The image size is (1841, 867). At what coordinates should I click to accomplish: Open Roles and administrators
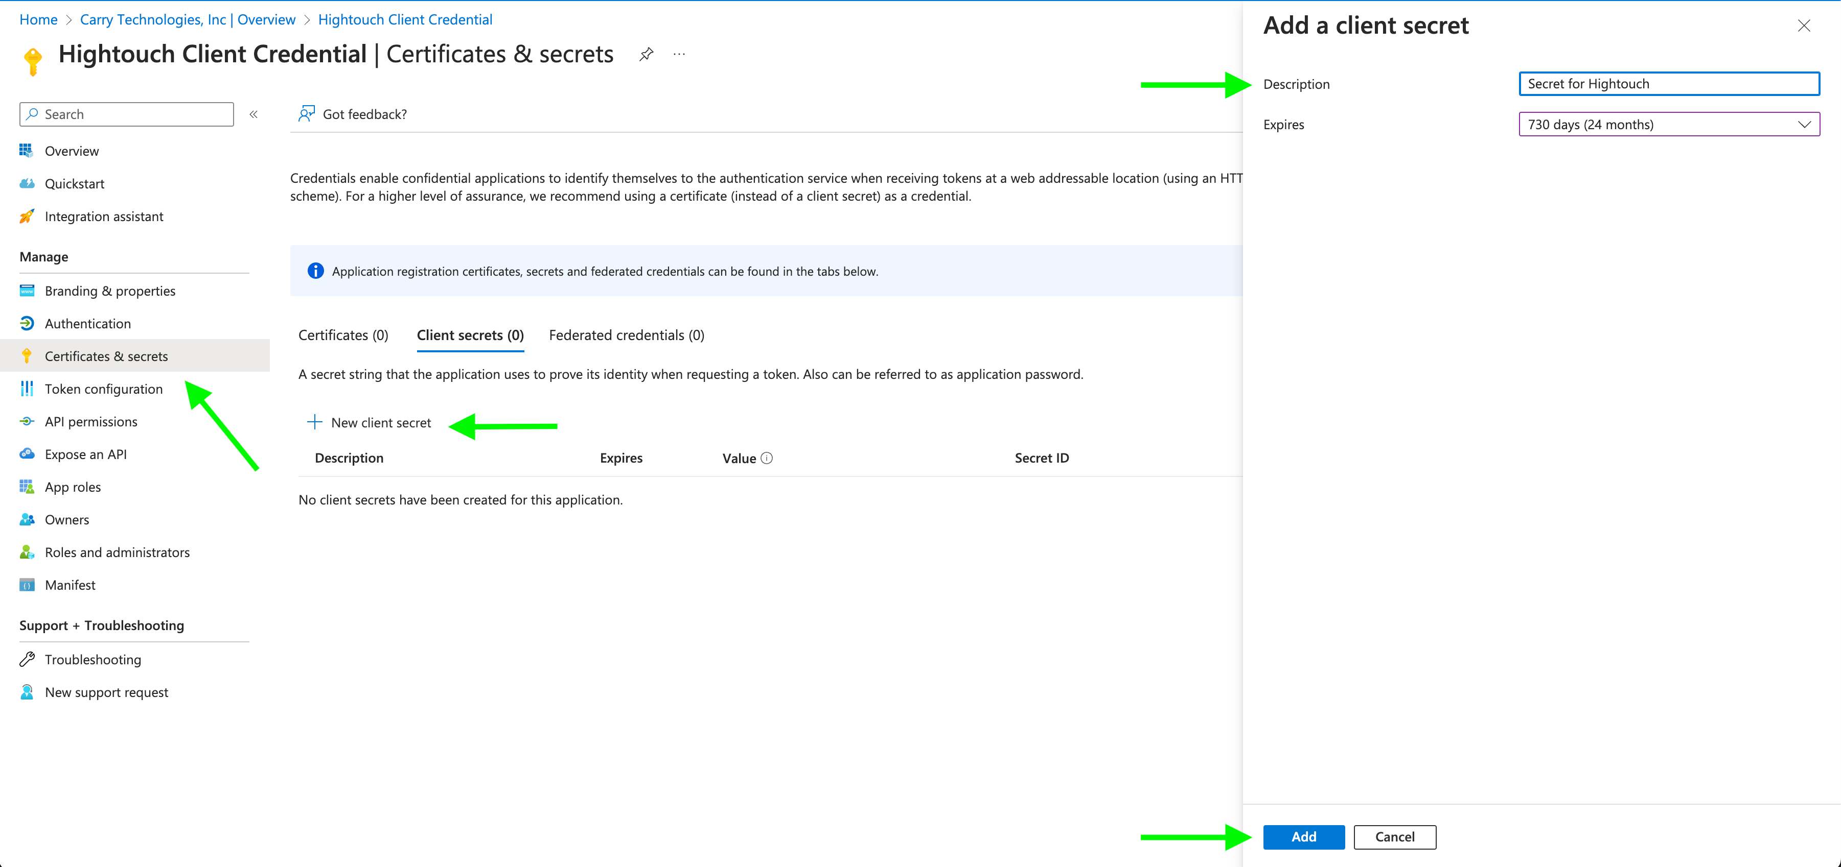pyautogui.click(x=117, y=552)
